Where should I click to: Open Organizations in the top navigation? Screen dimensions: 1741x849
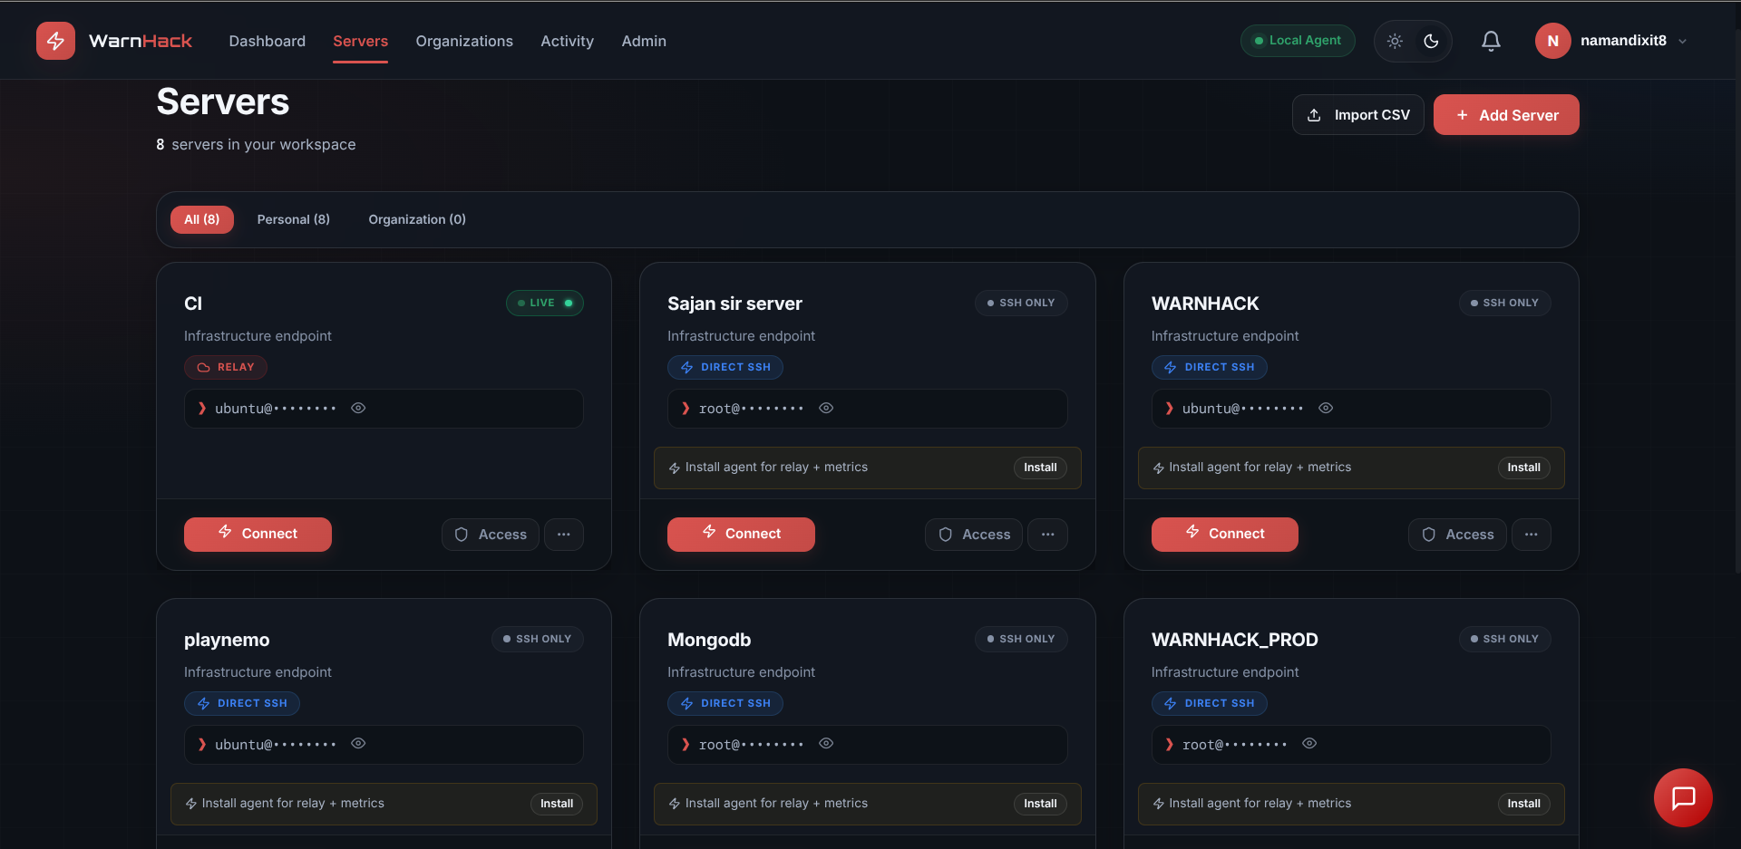(464, 41)
